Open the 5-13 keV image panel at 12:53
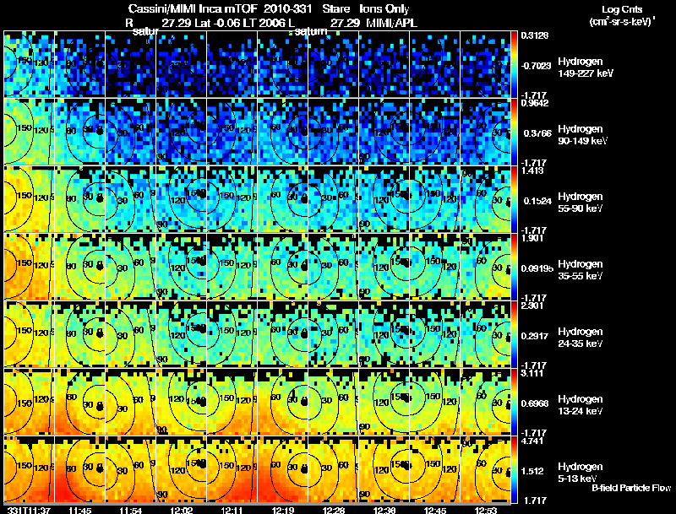676x514 pixels. (x=485, y=469)
